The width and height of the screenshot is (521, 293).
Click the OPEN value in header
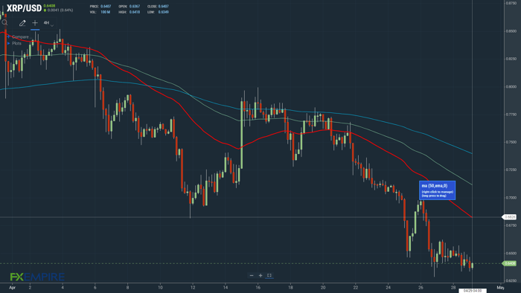[135, 6]
